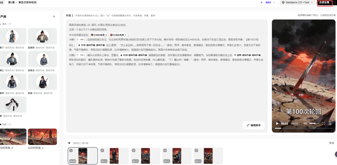
Task: Select the 云宗的荒原_1 scene thumbnail
Action: (42, 137)
